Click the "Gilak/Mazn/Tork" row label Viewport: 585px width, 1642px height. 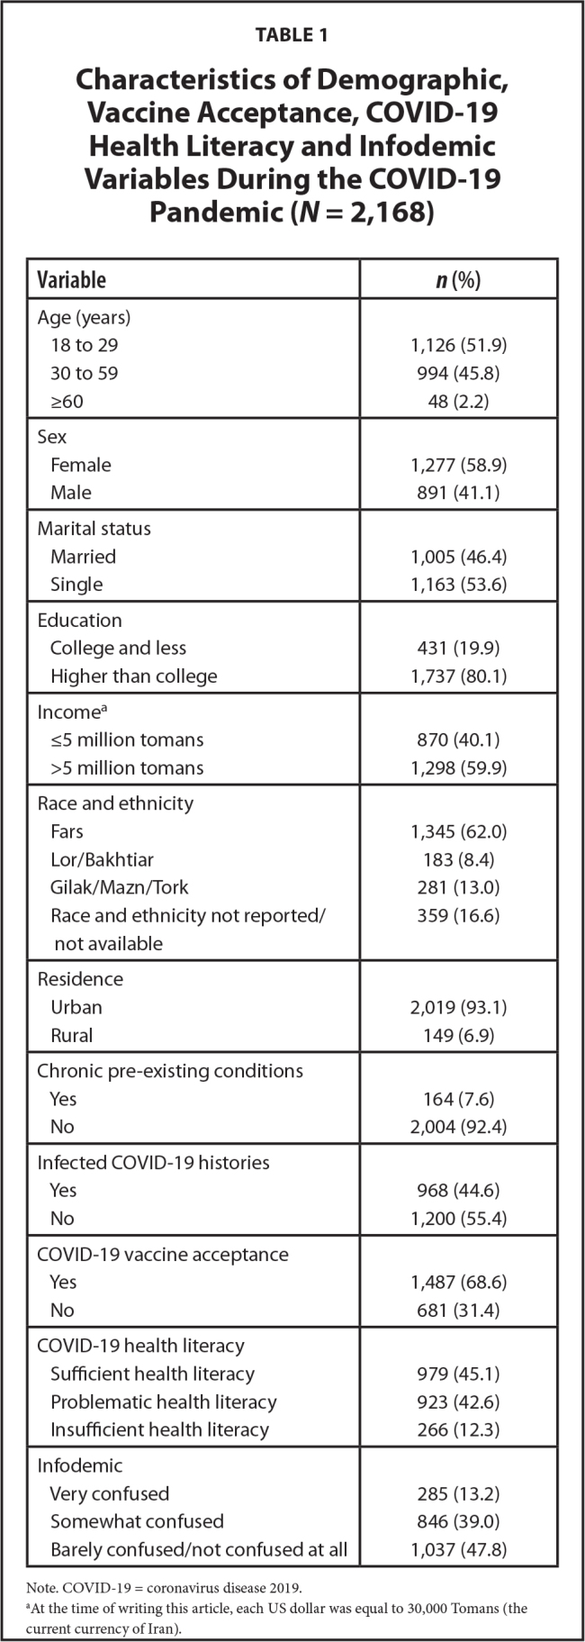pos(120,887)
